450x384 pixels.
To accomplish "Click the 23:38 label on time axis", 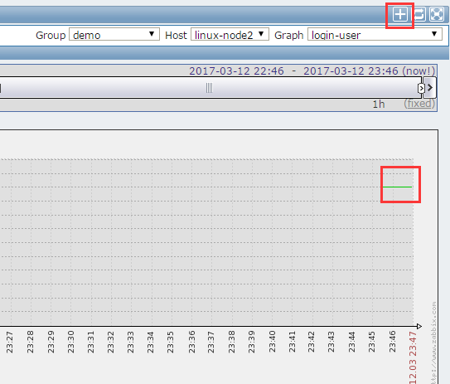I will click(x=231, y=342).
